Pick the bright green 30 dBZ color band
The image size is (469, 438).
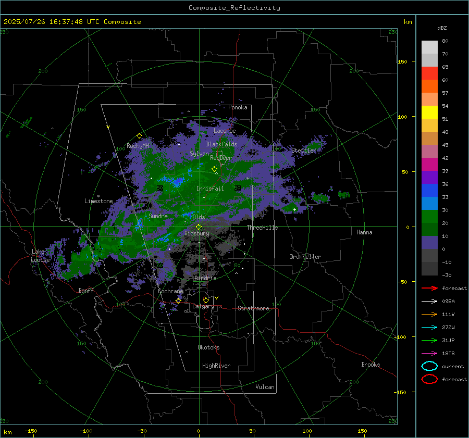pos(429,216)
